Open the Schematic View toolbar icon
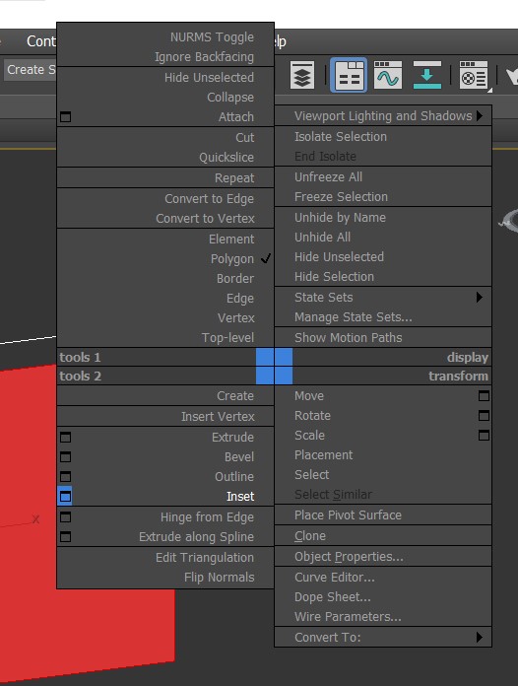Viewport: 518px width, 686px height. pyautogui.click(x=427, y=75)
